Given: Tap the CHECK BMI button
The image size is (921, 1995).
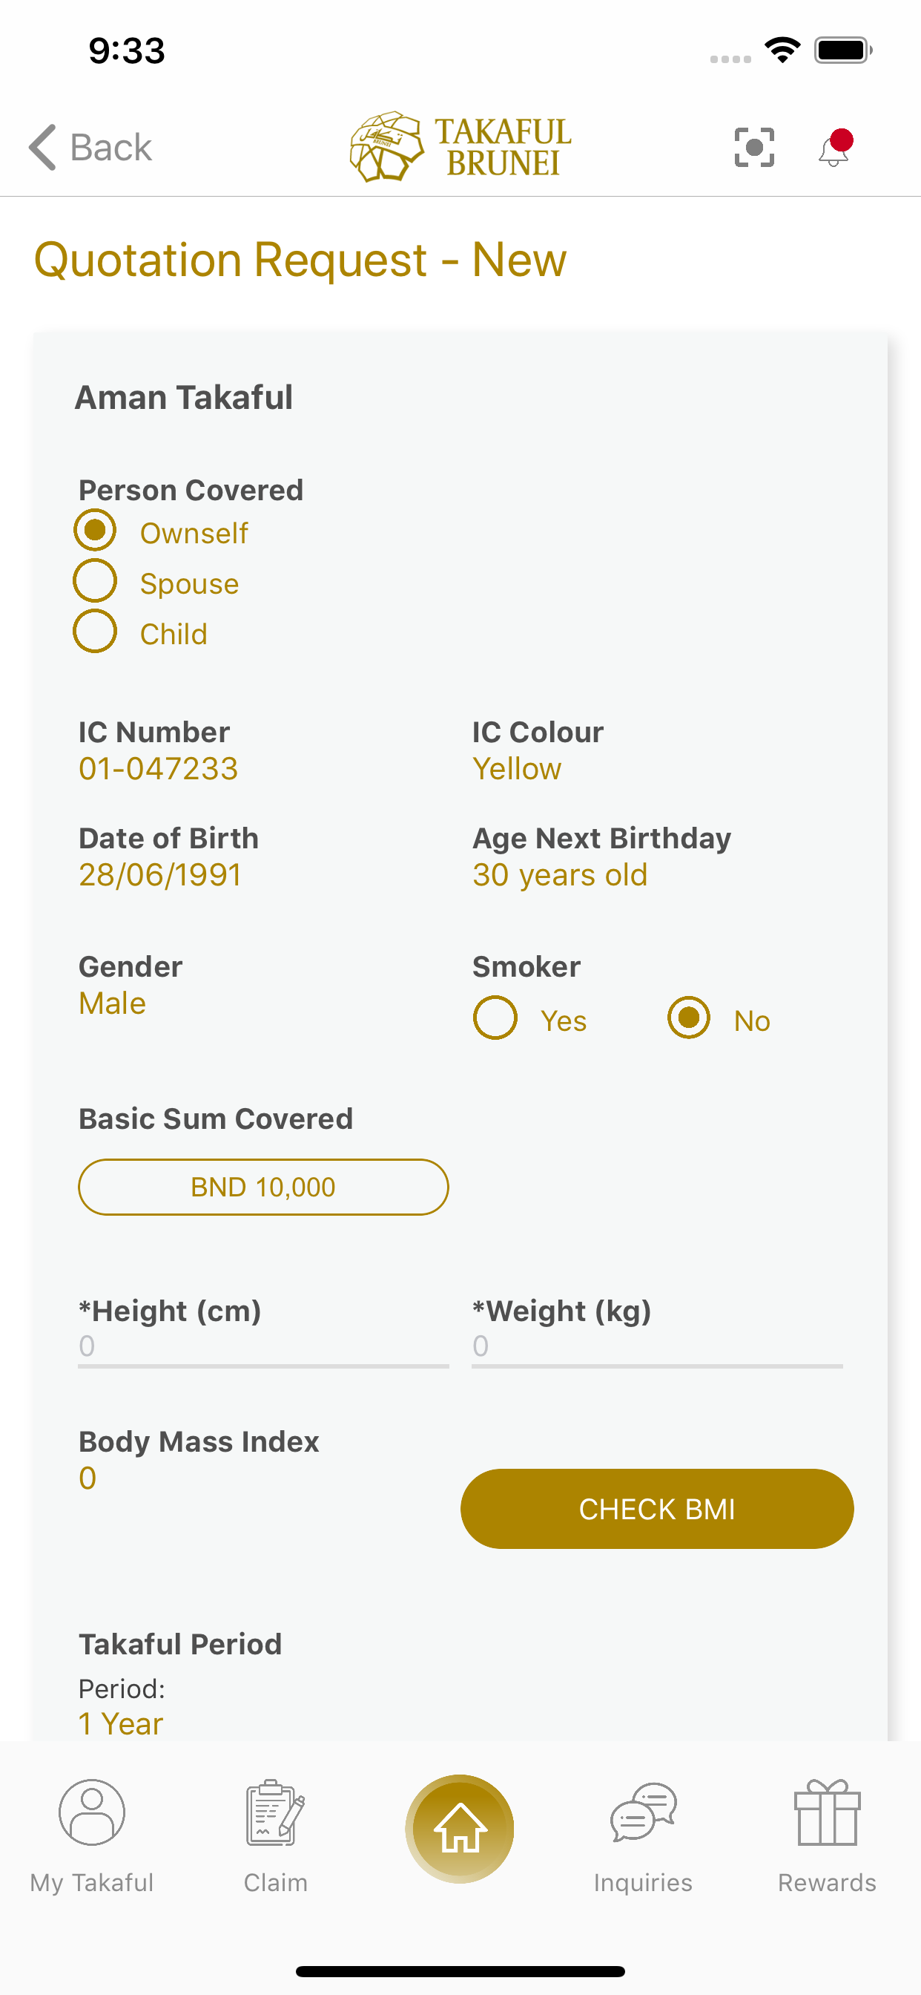Looking at the screenshot, I should click(657, 1509).
